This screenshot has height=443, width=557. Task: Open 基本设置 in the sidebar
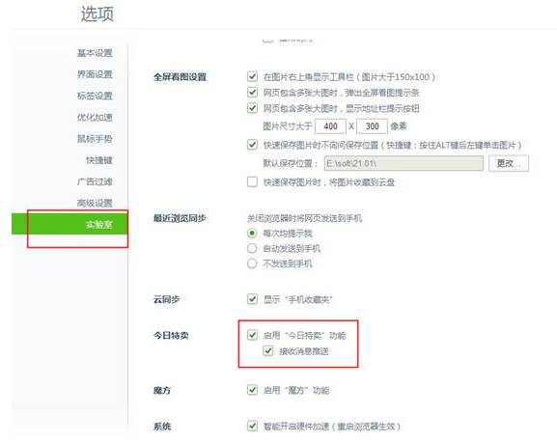(x=95, y=53)
